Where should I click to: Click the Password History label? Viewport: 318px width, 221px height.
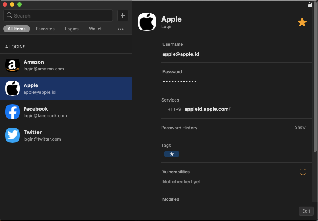179,128
